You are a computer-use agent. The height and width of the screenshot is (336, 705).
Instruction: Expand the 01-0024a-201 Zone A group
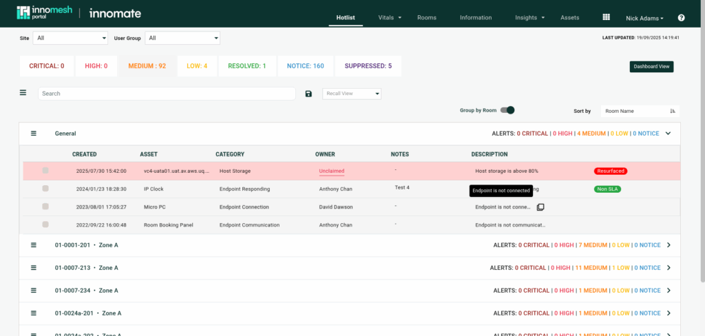tap(669, 313)
